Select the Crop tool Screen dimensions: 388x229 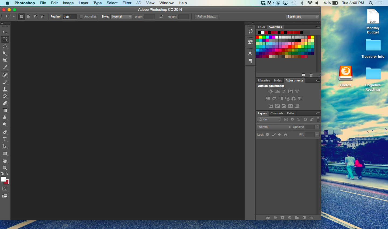click(5, 60)
